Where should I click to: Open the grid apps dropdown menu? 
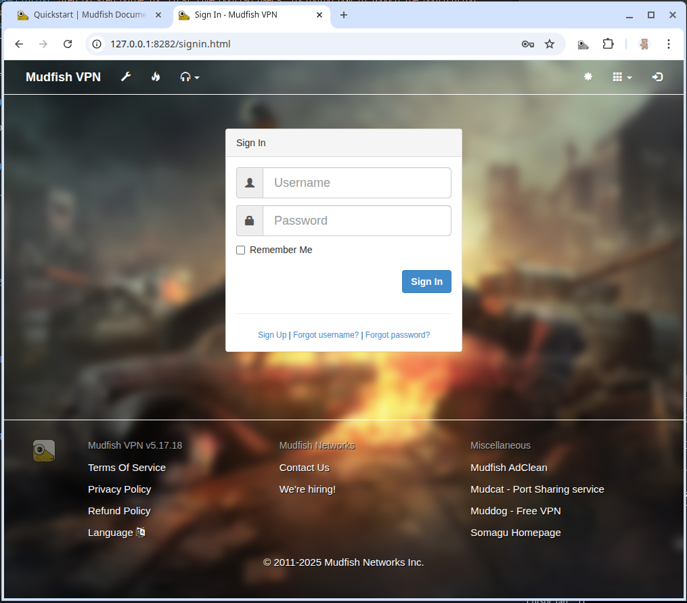click(x=622, y=77)
